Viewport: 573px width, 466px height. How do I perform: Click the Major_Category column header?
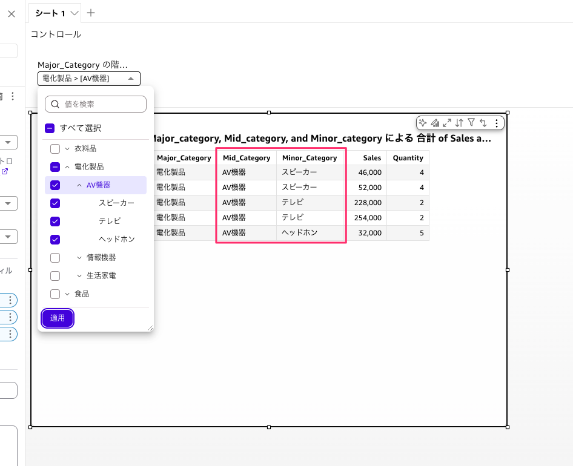(184, 158)
